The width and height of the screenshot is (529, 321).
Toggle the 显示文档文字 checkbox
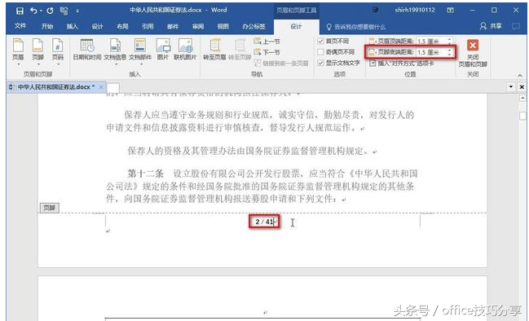[320, 63]
